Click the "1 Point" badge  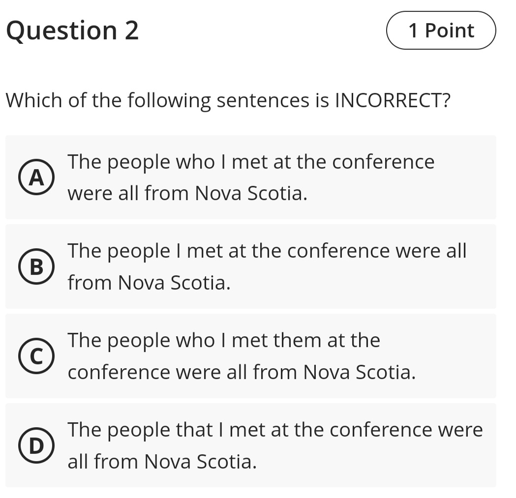click(x=441, y=30)
